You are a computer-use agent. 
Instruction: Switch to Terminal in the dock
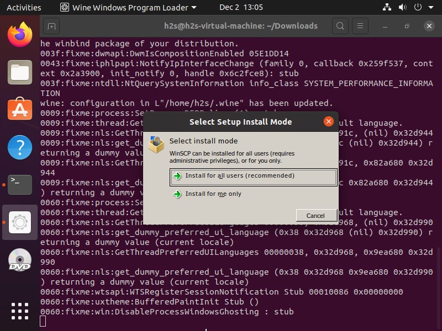click(20, 185)
